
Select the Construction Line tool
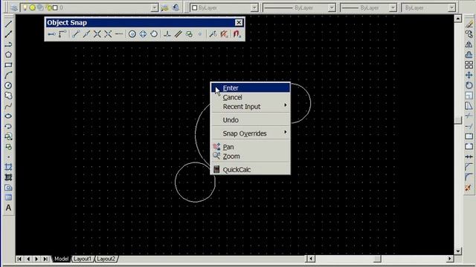coord(8,34)
